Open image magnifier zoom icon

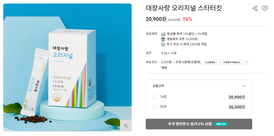pyautogui.click(x=126, y=126)
